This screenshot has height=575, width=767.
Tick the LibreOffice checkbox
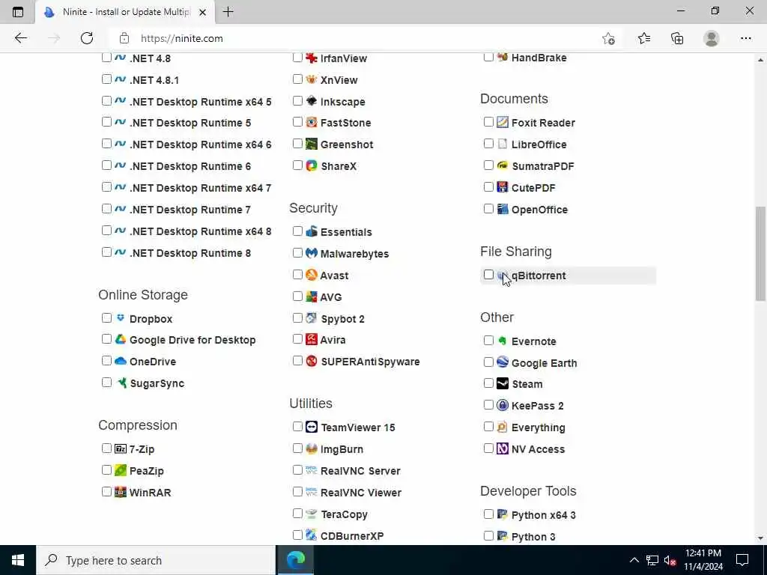(488, 143)
